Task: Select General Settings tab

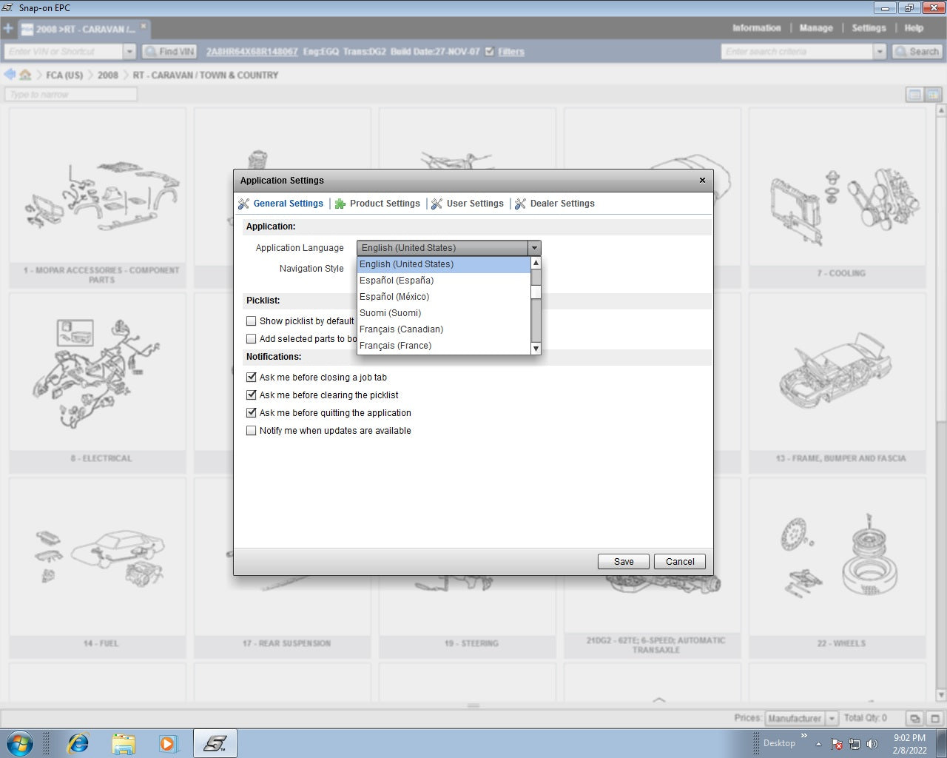Action: pyautogui.click(x=289, y=204)
